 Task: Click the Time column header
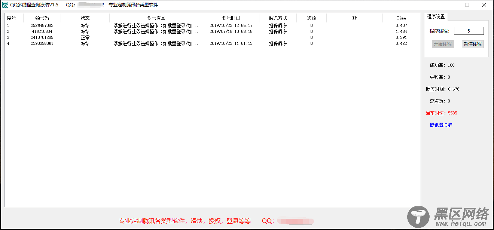401,18
